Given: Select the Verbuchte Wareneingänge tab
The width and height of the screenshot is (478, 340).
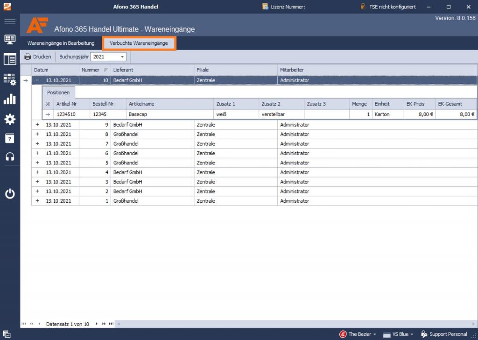Looking at the screenshot, I should [x=139, y=43].
